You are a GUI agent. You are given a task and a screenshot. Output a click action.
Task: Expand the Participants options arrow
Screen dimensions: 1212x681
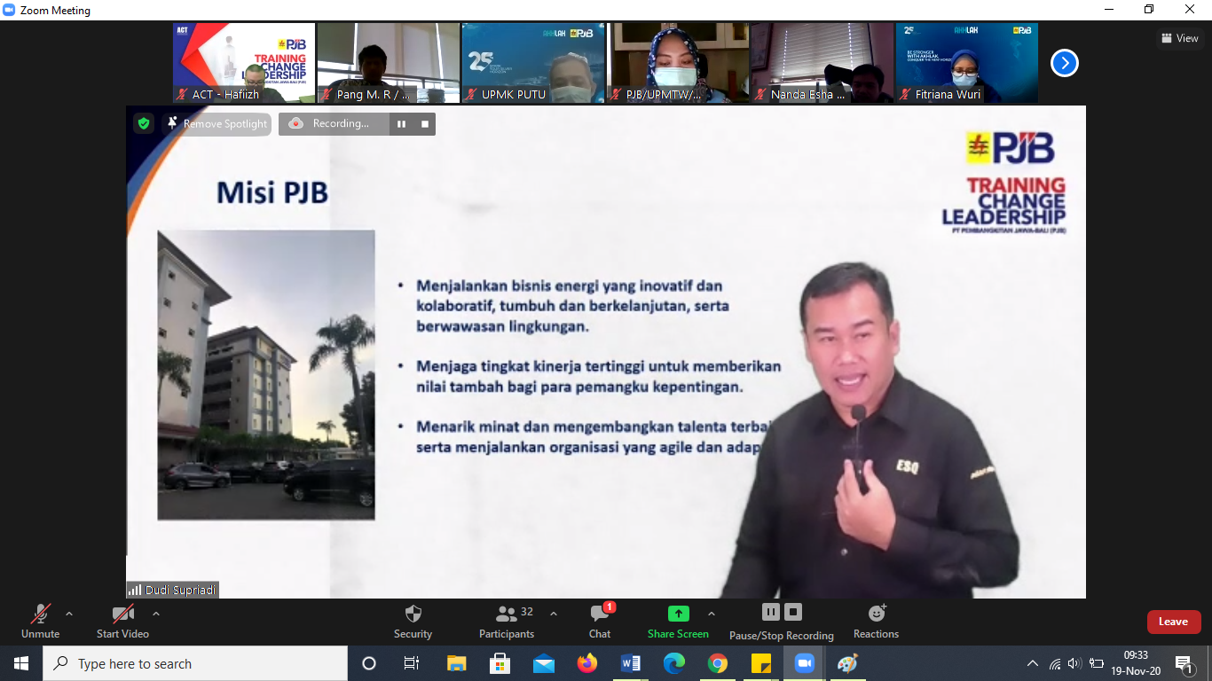[554, 614]
